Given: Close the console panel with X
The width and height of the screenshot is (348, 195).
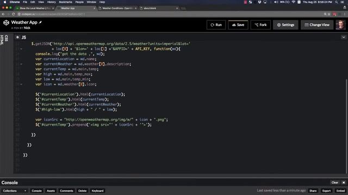Looking at the screenshot, I should 344,183.
